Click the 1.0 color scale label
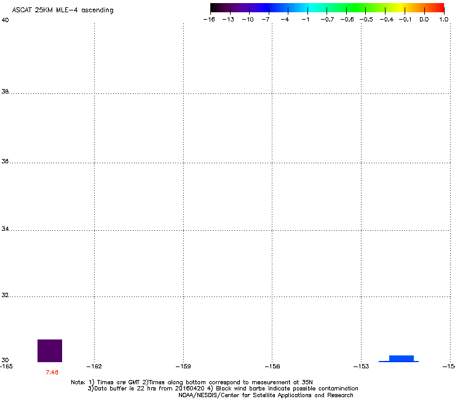The image size is (455, 399). [444, 20]
